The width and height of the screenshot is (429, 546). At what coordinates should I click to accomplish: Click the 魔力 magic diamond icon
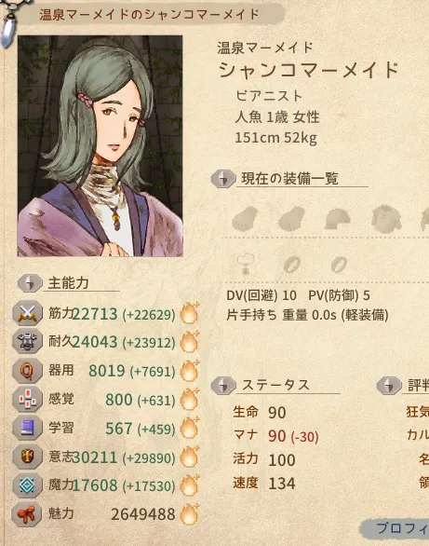pyautogui.click(x=27, y=485)
